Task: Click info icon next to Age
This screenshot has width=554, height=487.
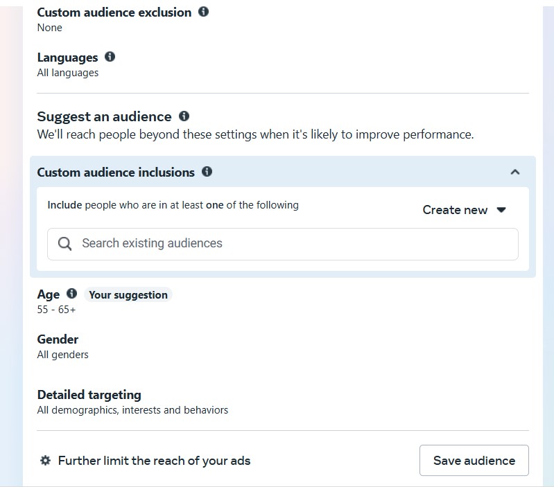Action: (71, 294)
